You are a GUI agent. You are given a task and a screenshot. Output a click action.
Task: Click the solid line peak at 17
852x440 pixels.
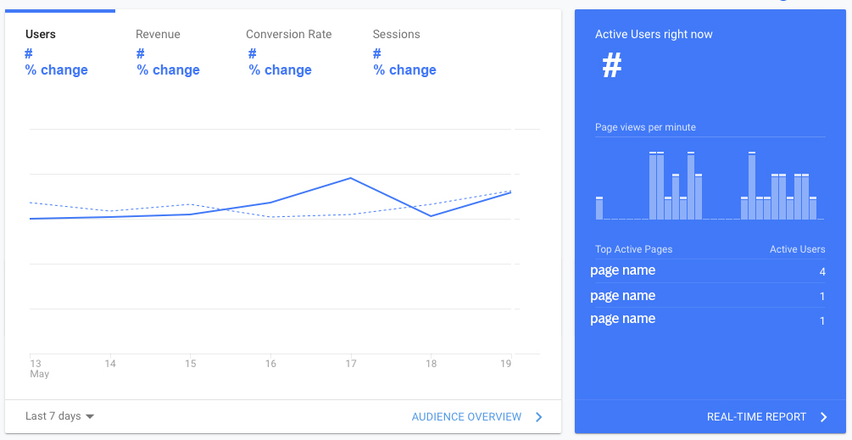tap(350, 178)
